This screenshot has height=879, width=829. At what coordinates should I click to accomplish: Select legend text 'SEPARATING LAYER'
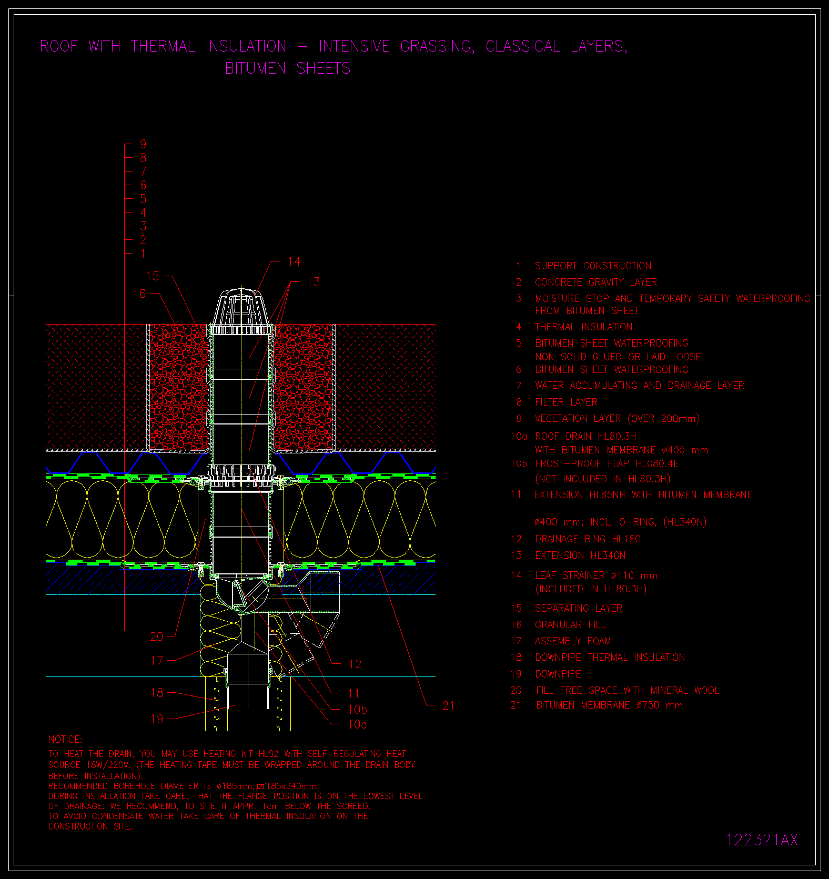579,608
